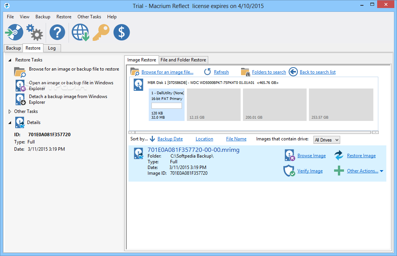Click the Folders to search link
The height and width of the screenshot is (256, 397).
pos(269,72)
